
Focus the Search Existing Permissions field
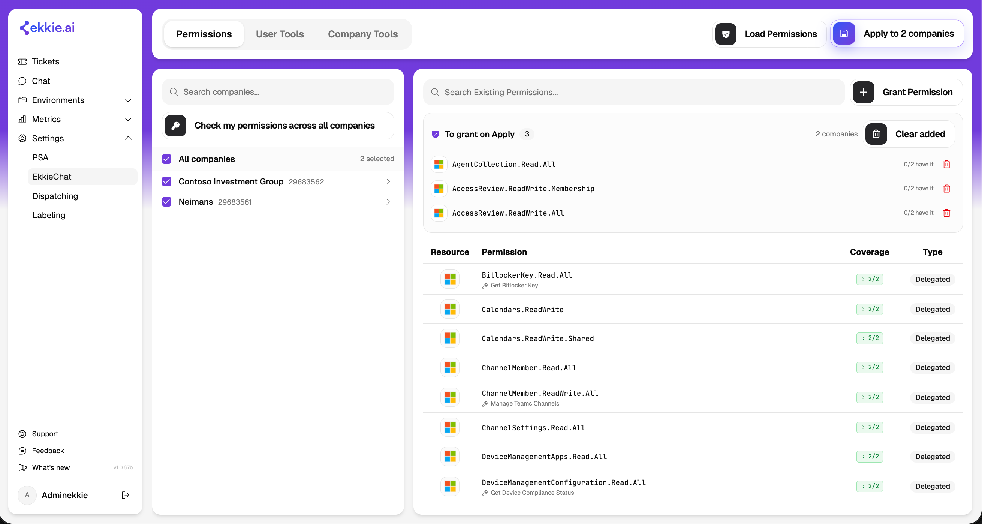634,92
